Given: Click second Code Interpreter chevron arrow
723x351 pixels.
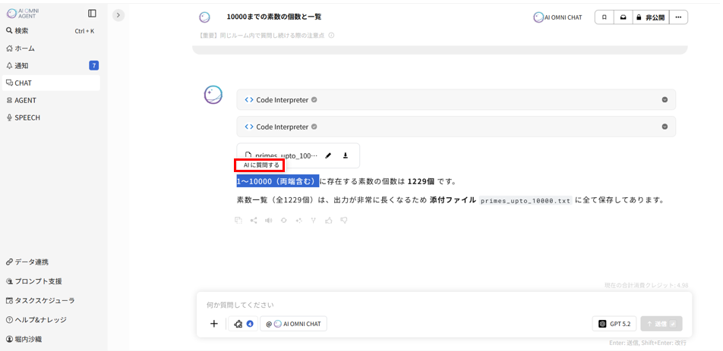Looking at the screenshot, I should [665, 127].
